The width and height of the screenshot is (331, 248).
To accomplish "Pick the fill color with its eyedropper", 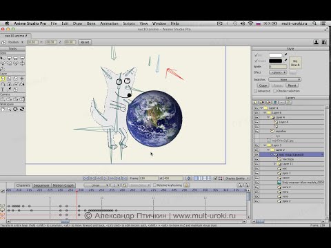I will (285, 54).
